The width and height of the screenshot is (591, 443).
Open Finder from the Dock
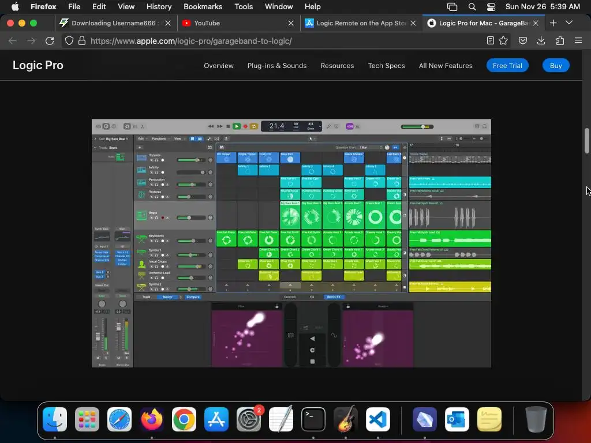click(x=55, y=419)
